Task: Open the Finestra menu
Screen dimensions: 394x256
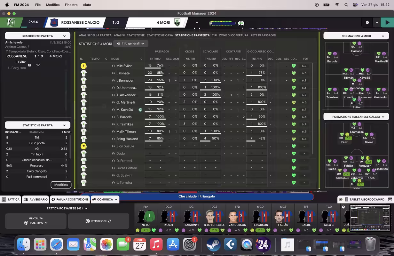Action: tap(71, 5)
